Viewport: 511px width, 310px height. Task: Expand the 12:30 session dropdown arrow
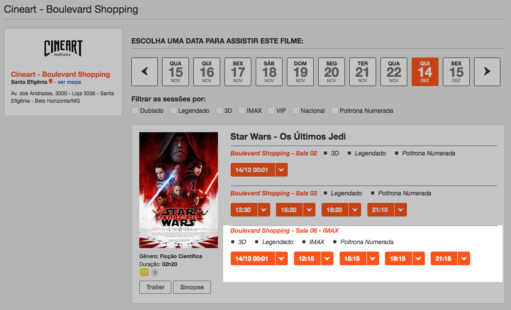click(264, 210)
